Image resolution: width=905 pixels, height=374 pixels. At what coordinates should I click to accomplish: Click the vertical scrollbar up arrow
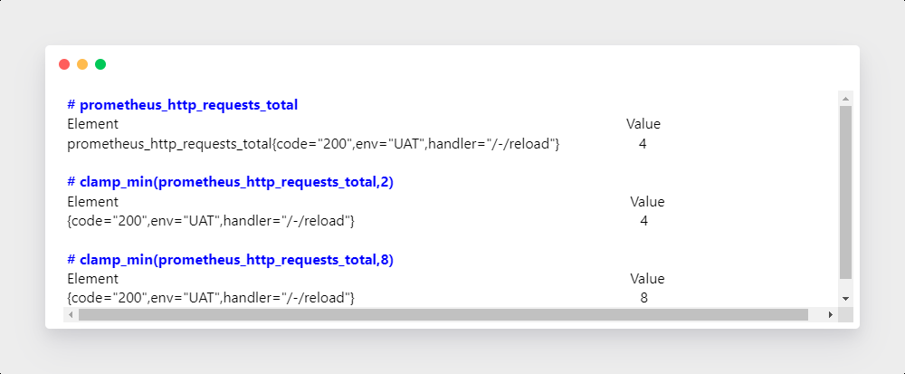845,98
